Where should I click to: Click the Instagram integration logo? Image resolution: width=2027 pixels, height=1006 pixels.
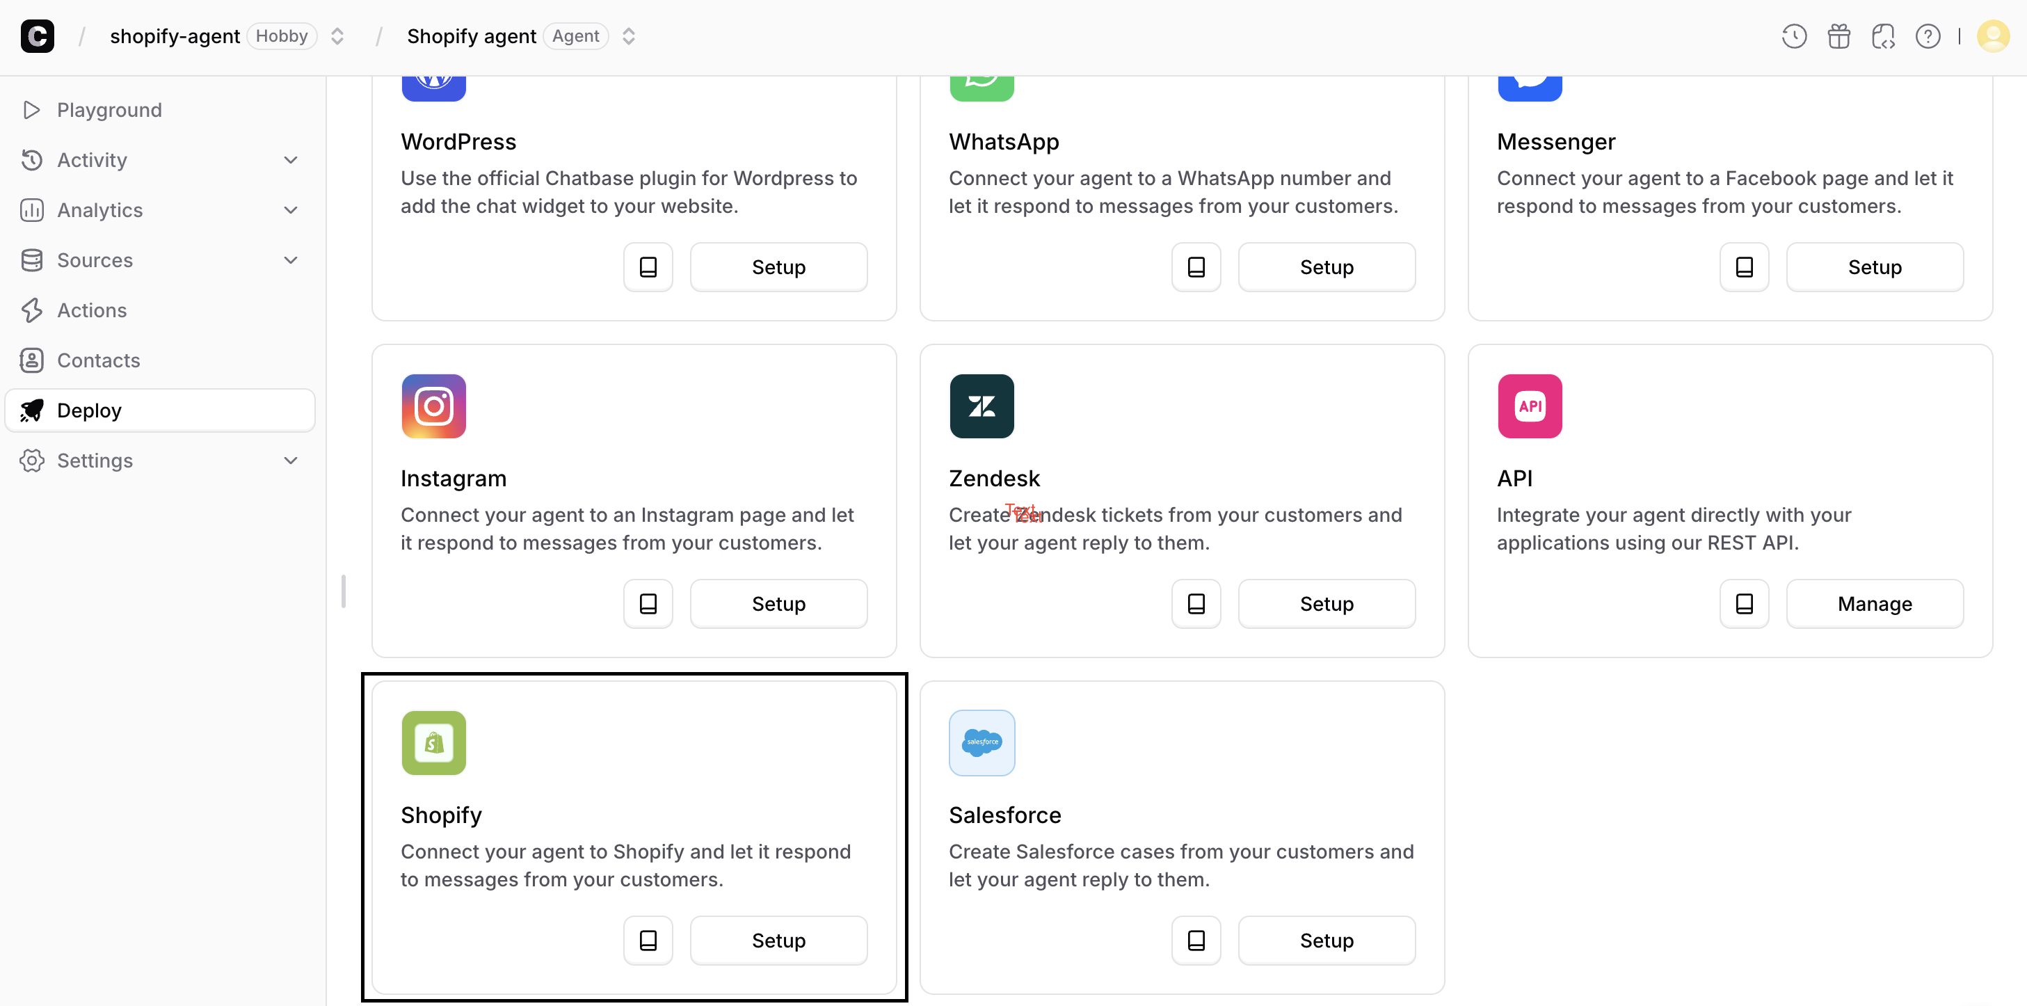click(433, 406)
